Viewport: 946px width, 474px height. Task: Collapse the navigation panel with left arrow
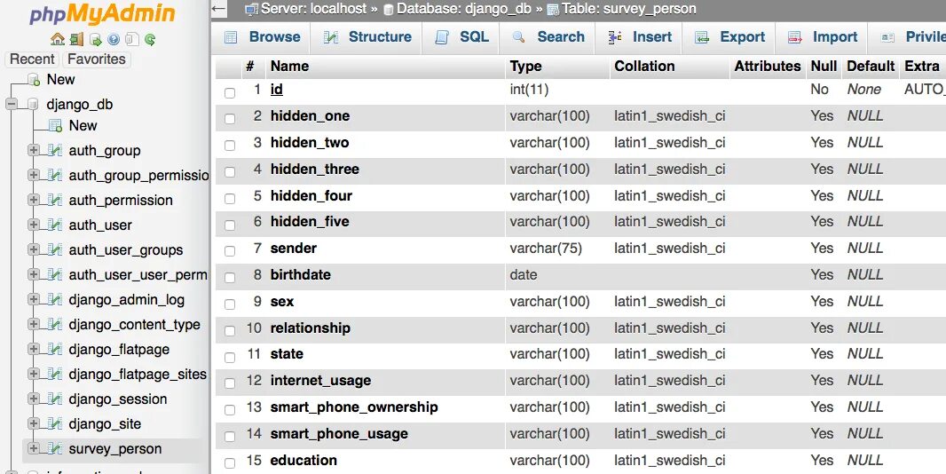pyautogui.click(x=219, y=9)
